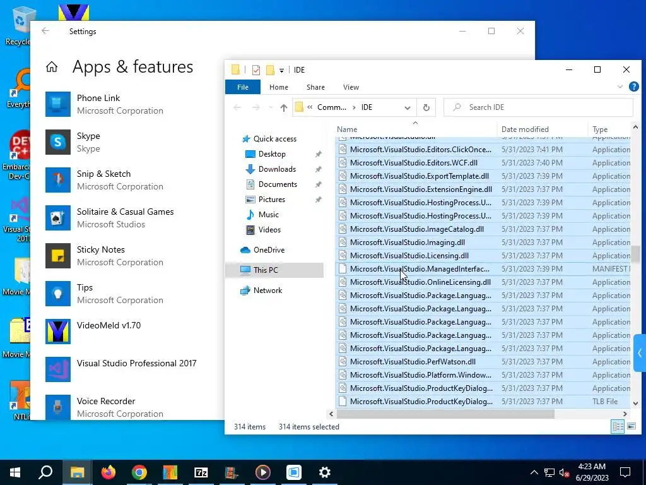Select Skype app icon in list
The height and width of the screenshot is (485, 646).
57,142
